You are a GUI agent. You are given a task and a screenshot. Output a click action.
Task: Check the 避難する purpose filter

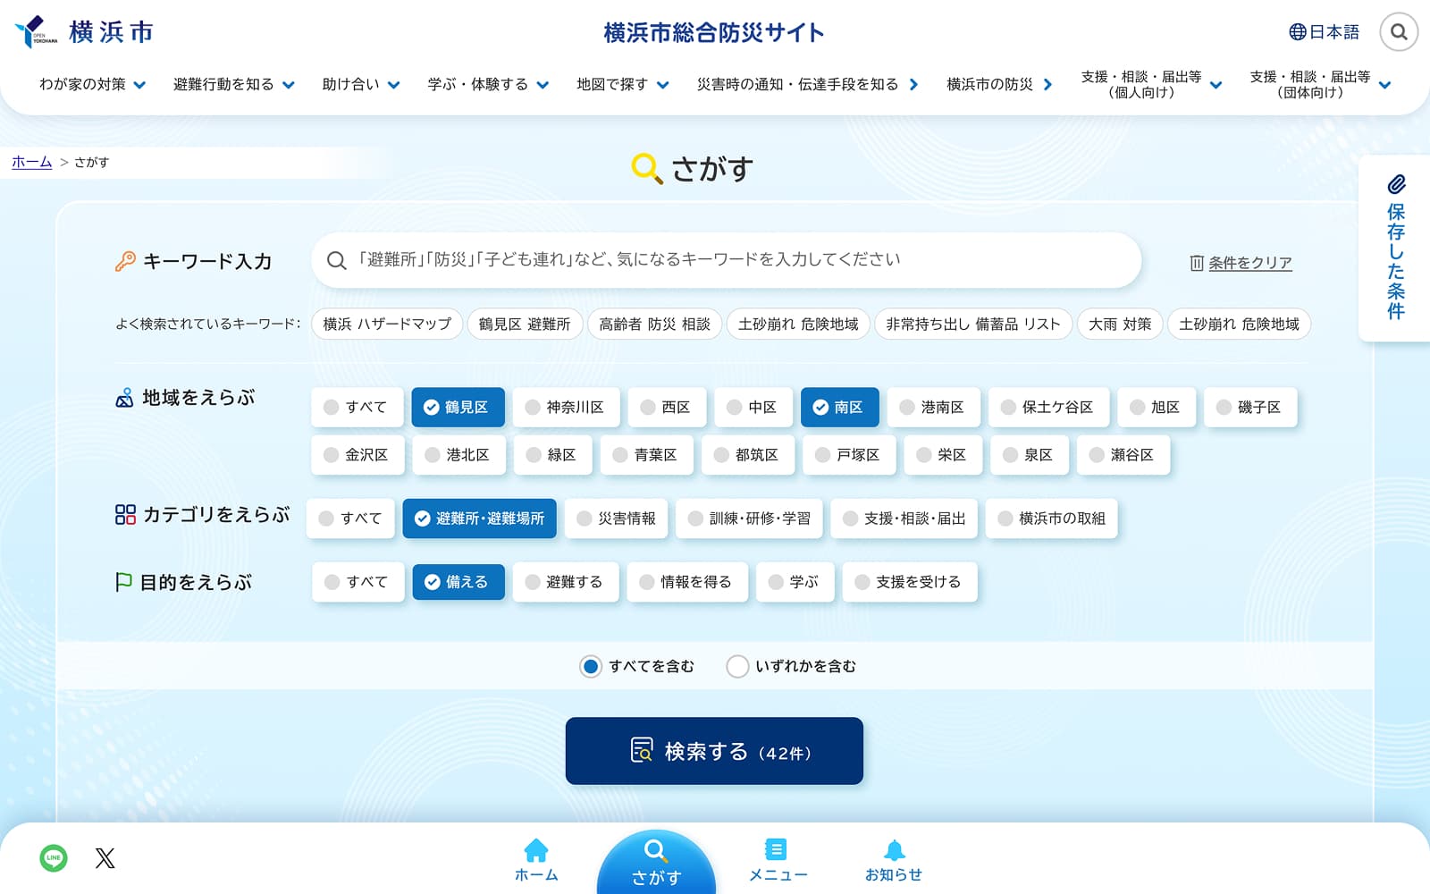pyautogui.click(x=567, y=582)
